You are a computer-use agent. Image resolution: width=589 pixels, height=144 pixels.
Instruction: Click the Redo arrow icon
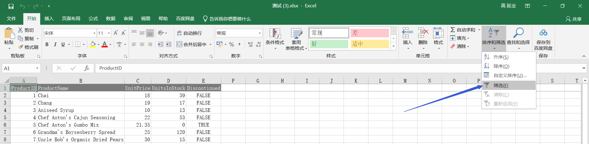pyautogui.click(x=36, y=6)
